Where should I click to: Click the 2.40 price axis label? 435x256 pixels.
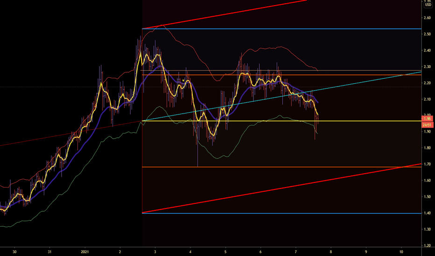[x=427, y=51]
